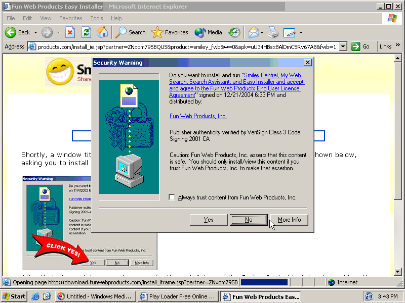The image size is (405, 303).
Task: Open the Start menu
Action: click(14, 296)
